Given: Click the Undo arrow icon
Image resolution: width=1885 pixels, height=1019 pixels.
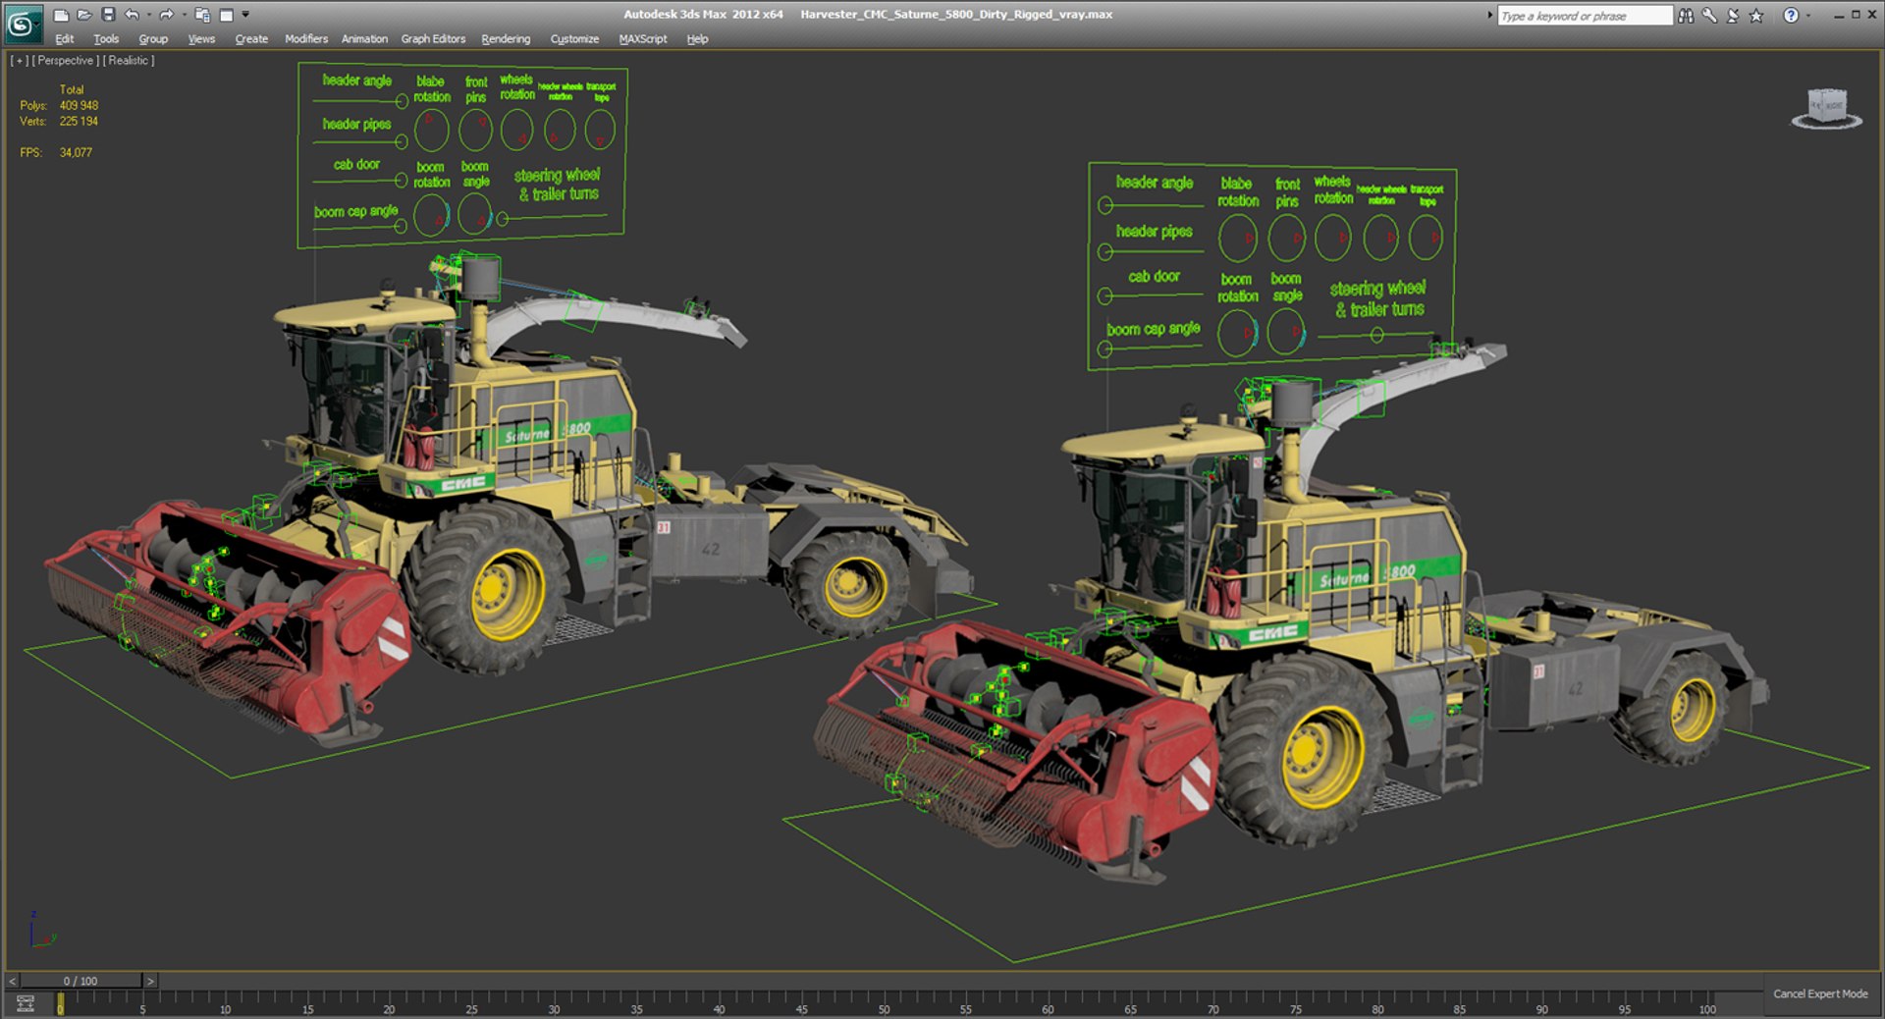Looking at the screenshot, I should [x=132, y=15].
